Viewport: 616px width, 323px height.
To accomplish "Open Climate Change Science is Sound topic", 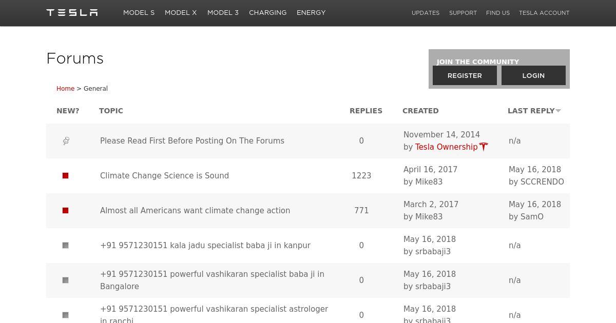I will [164, 176].
